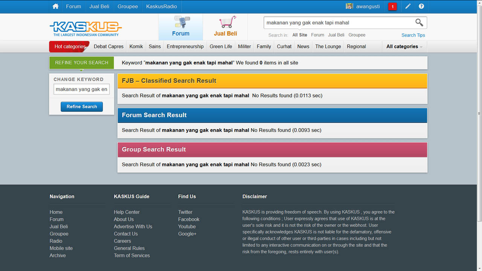Click the magnifier search icon

click(419, 23)
